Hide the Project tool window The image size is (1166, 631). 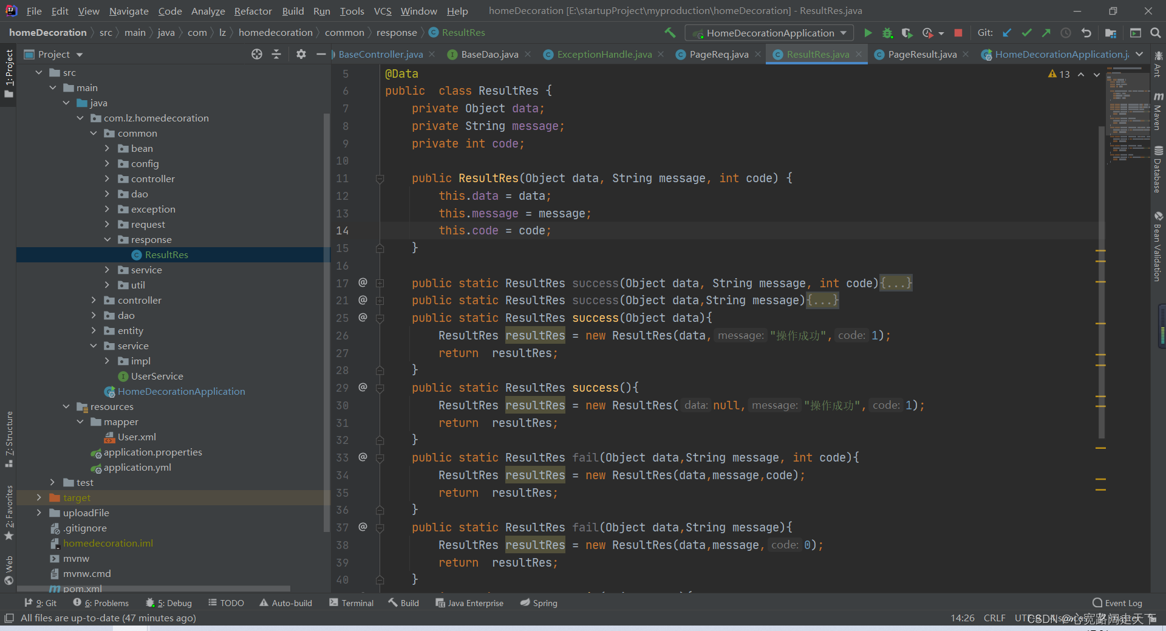point(321,54)
